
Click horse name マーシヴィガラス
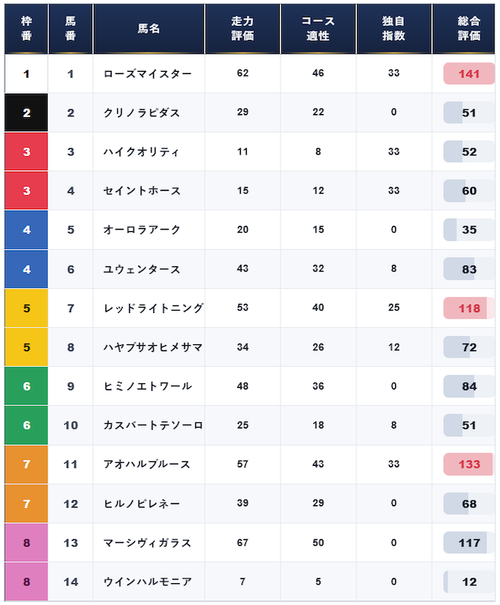click(x=148, y=543)
